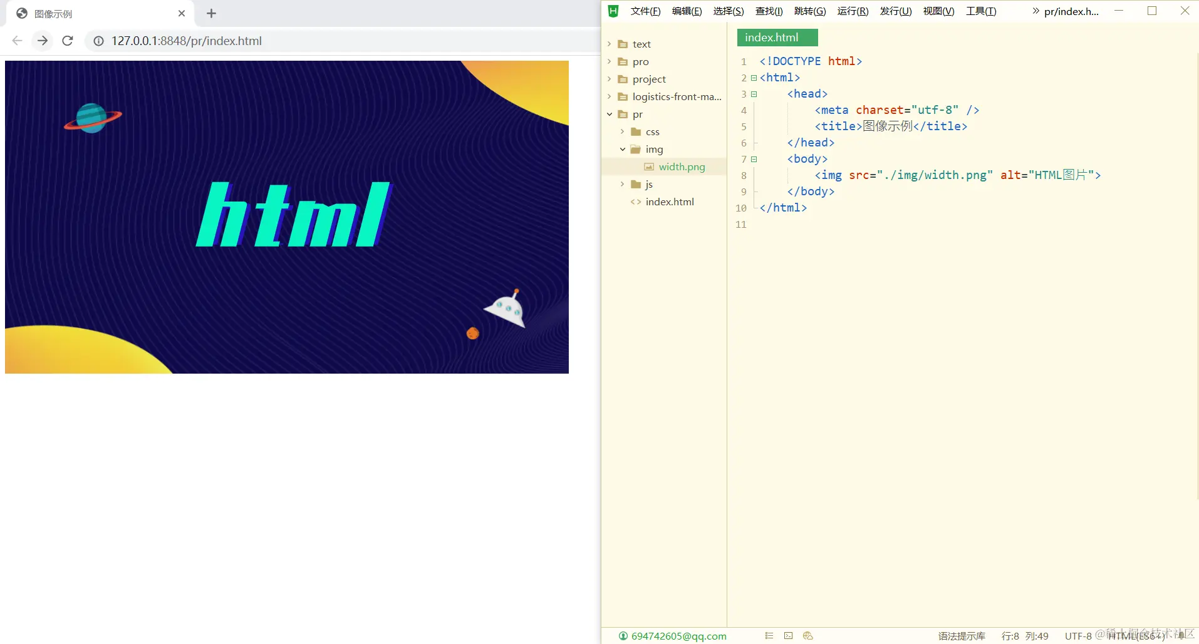Select the pro folder name
Screen dimensions: 1199x644
tap(640, 61)
